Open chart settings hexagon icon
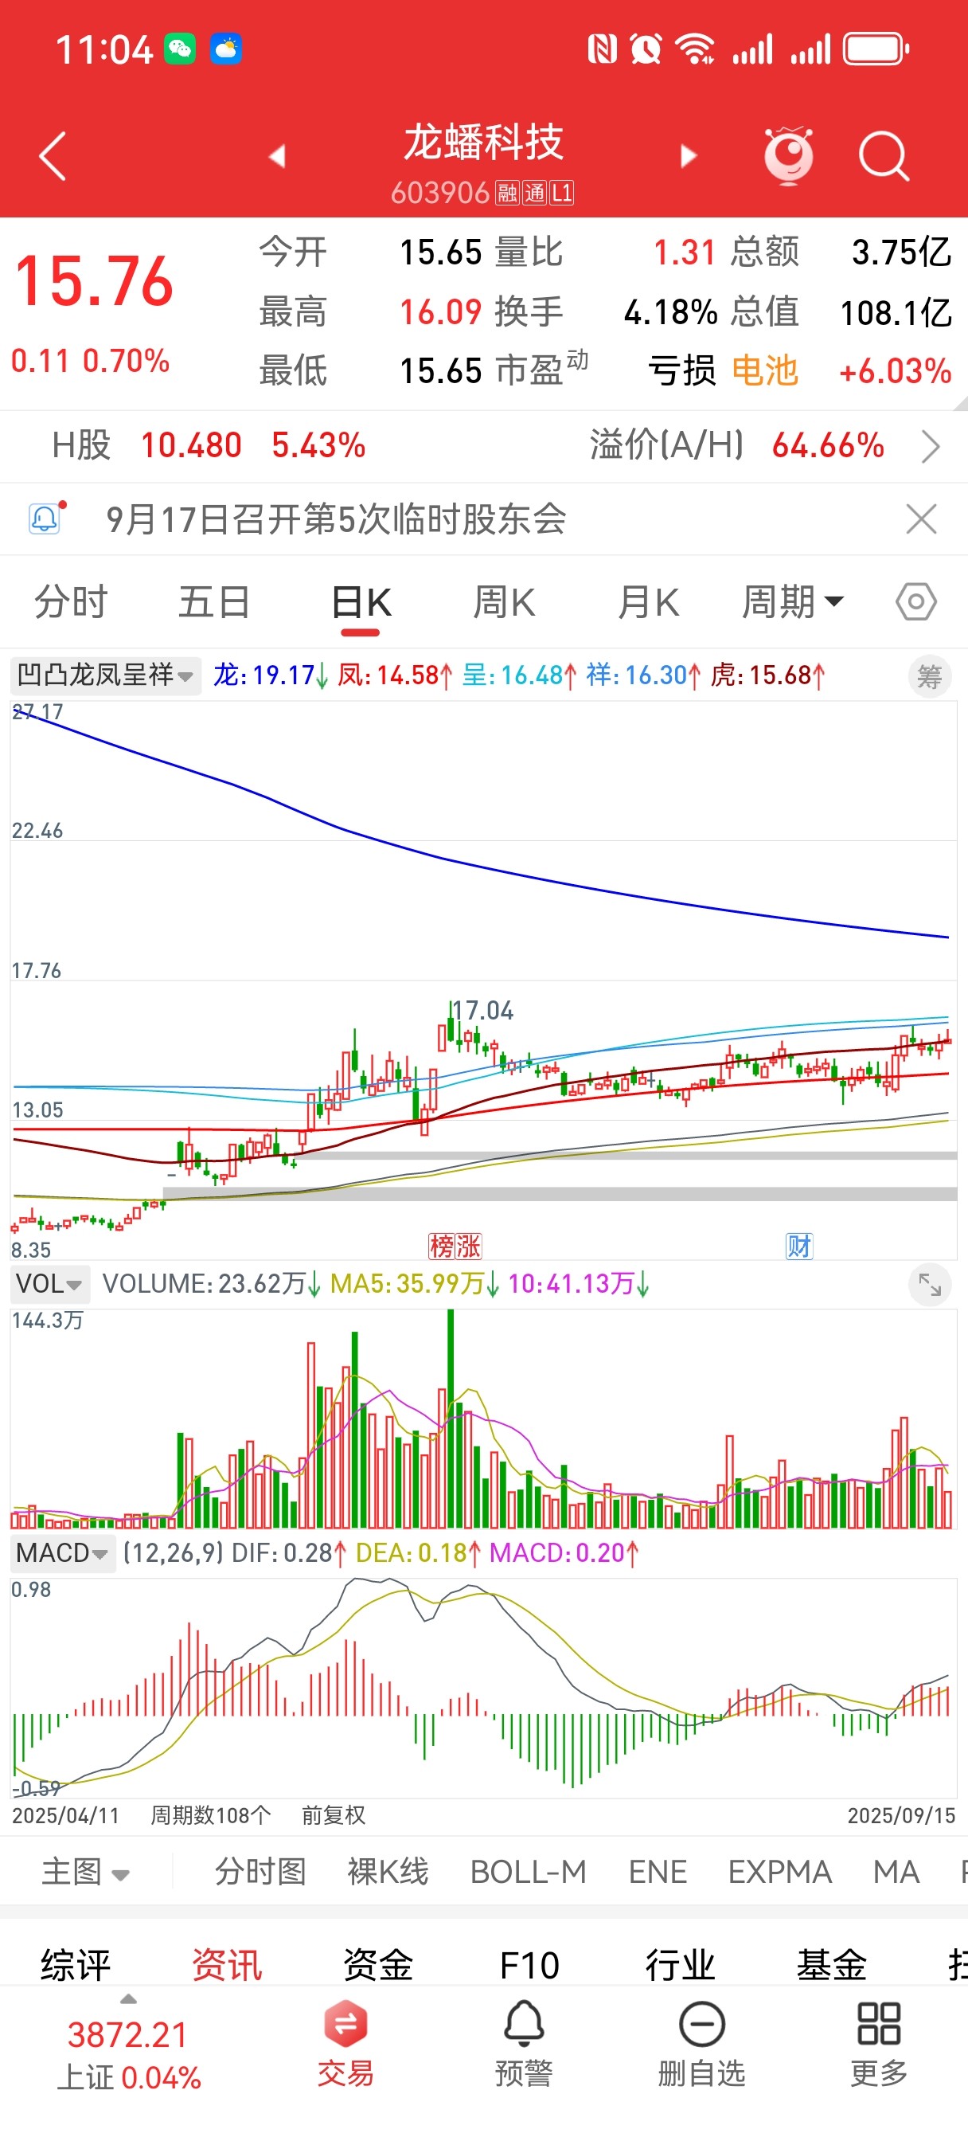 [915, 601]
